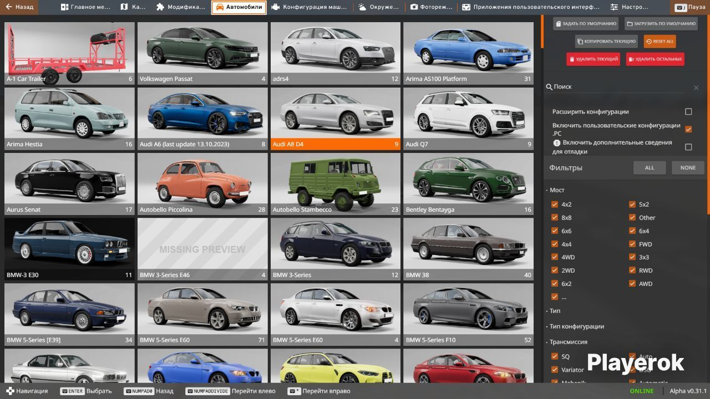
Task: Click Загрузить по умолчанию button
Action: 661,24
